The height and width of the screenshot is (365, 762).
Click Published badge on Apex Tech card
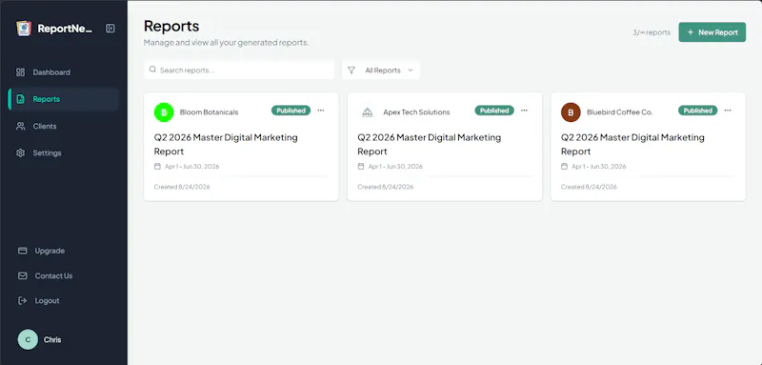pos(494,111)
